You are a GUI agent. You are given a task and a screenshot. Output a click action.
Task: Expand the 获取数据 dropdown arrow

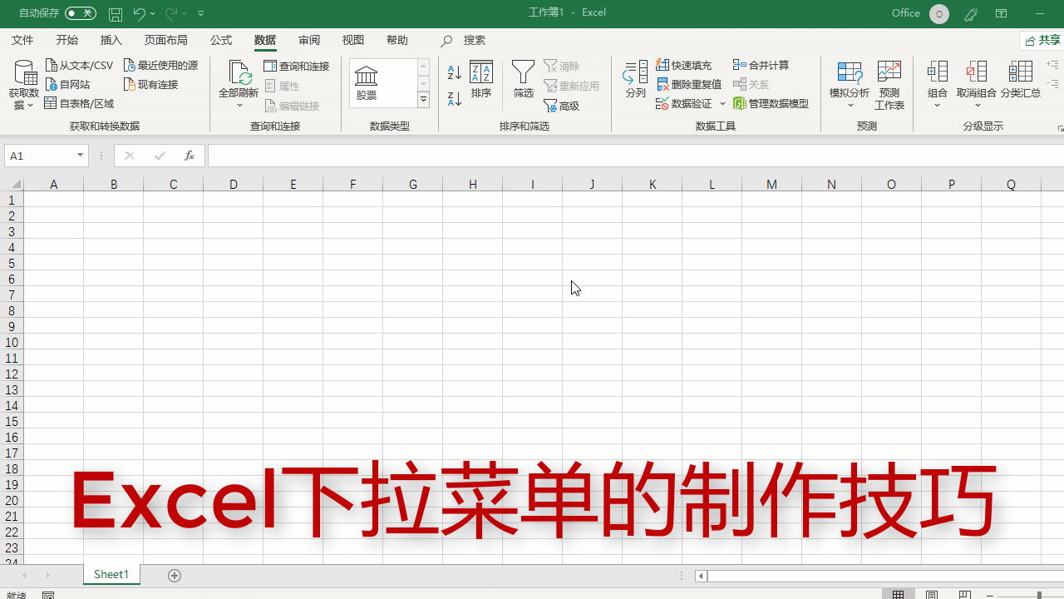coord(31,106)
